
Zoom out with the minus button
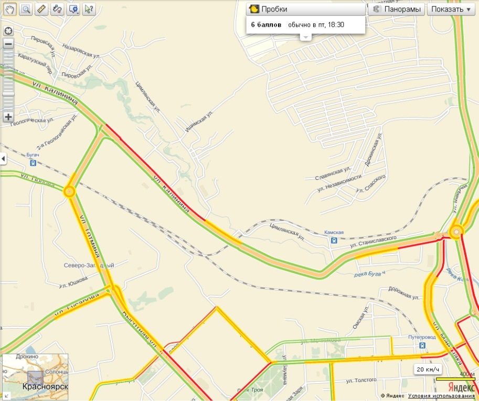8,44
